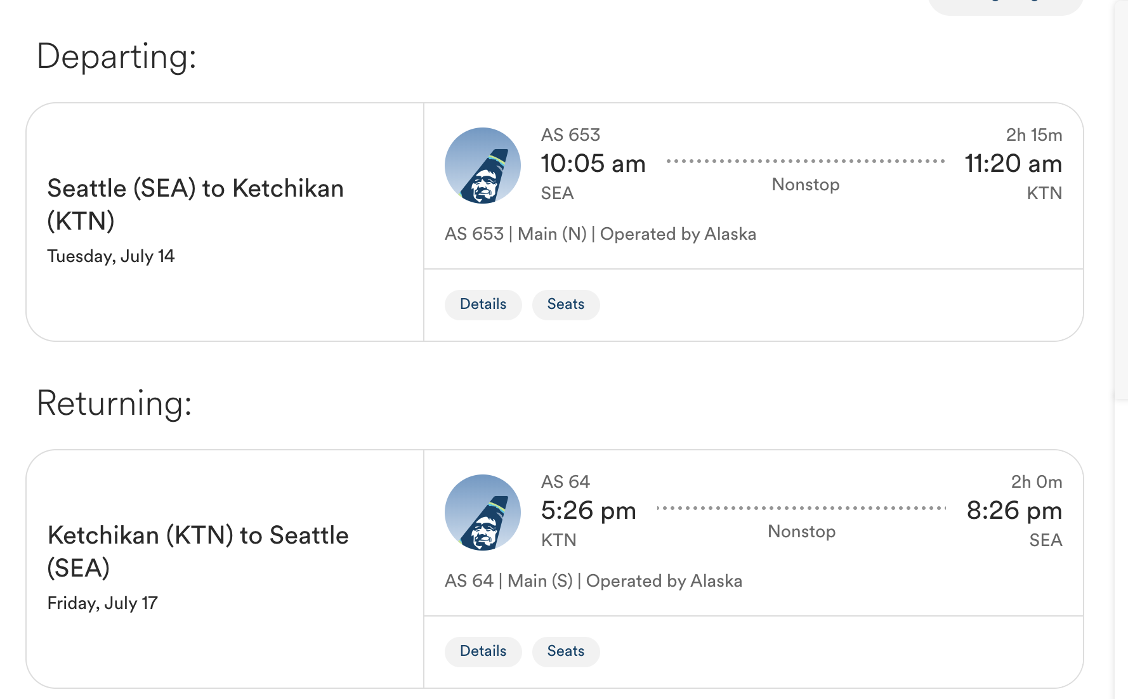Screen dimensions: 1128x699
Task: Select the 8:26 pm arrival time
Action: point(1014,511)
